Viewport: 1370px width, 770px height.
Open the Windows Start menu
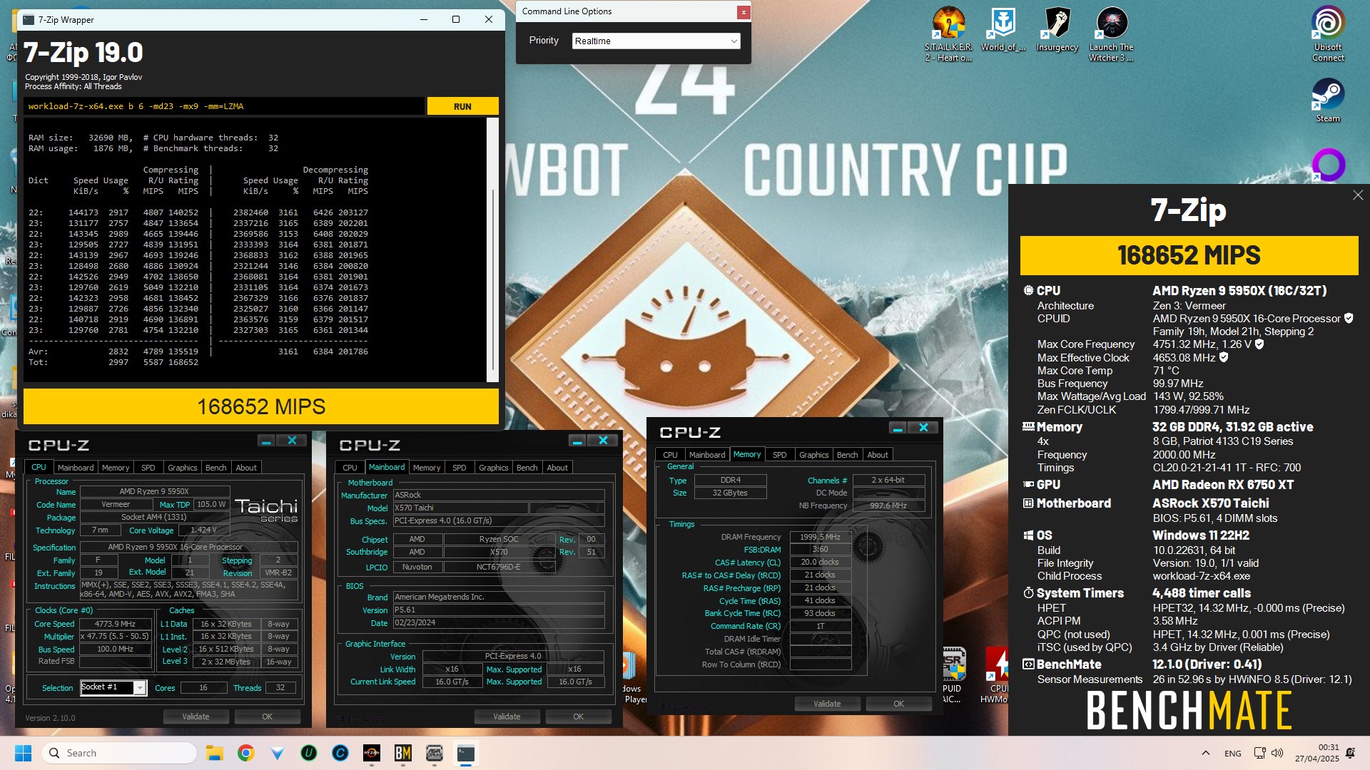click(x=23, y=753)
